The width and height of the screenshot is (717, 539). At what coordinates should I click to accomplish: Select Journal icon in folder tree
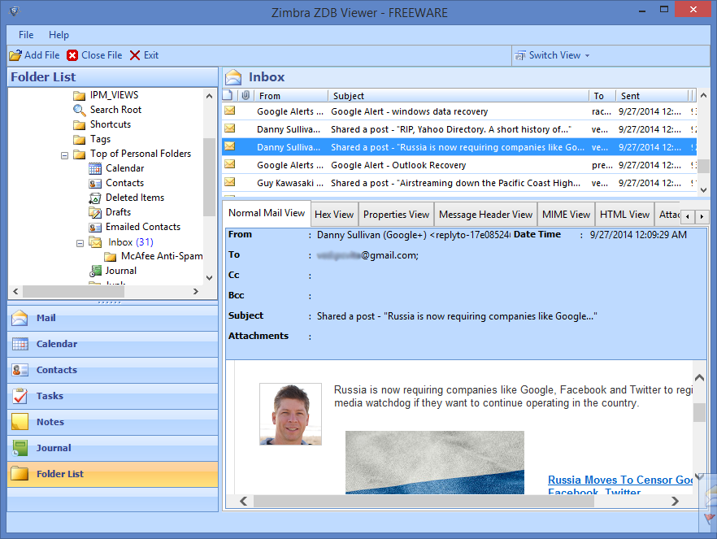pyautogui.click(x=95, y=271)
